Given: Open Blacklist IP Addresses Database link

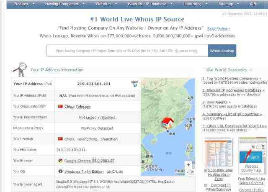Looking at the screenshot, I should click(x=234, y=90).
